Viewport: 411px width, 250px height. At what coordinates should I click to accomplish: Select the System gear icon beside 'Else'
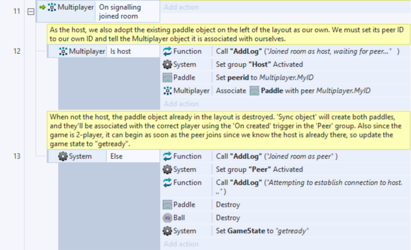coord(63,156)
